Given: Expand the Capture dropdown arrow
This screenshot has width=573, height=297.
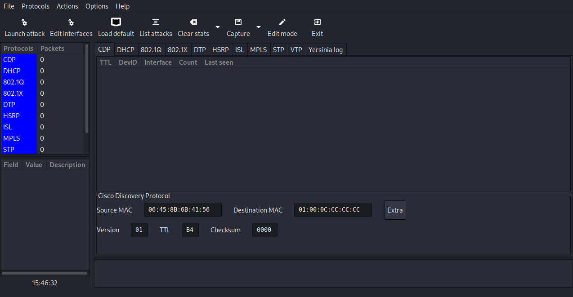Looking at the screenshot, I should click(259, 27).
